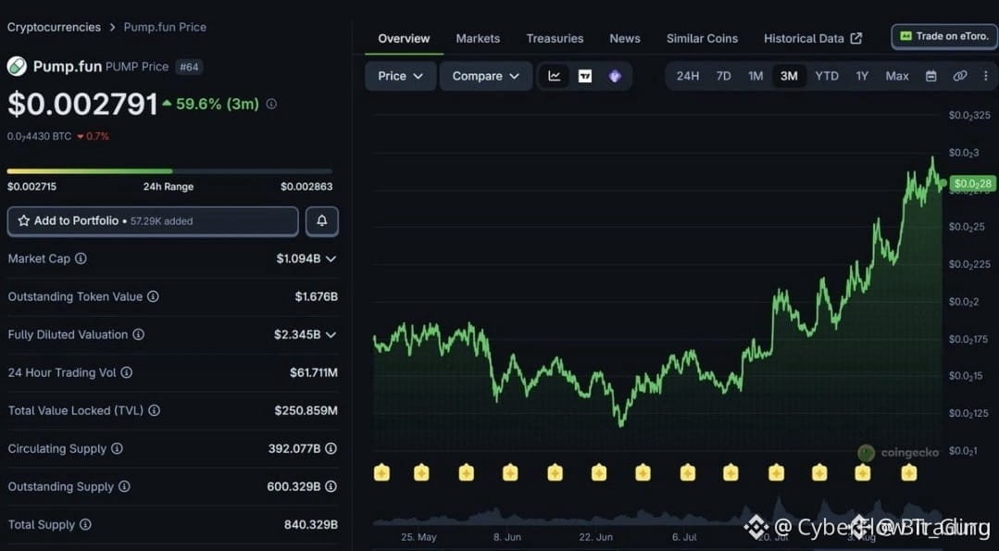Click info icon next to Fully Diluted Valuation

[x=138, y=334]
